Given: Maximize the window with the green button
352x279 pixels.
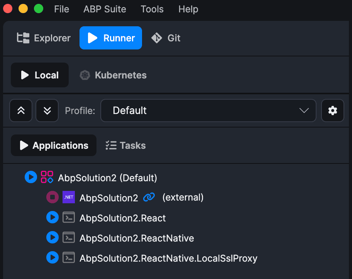Looking at the screenshot, I should 38,9.
